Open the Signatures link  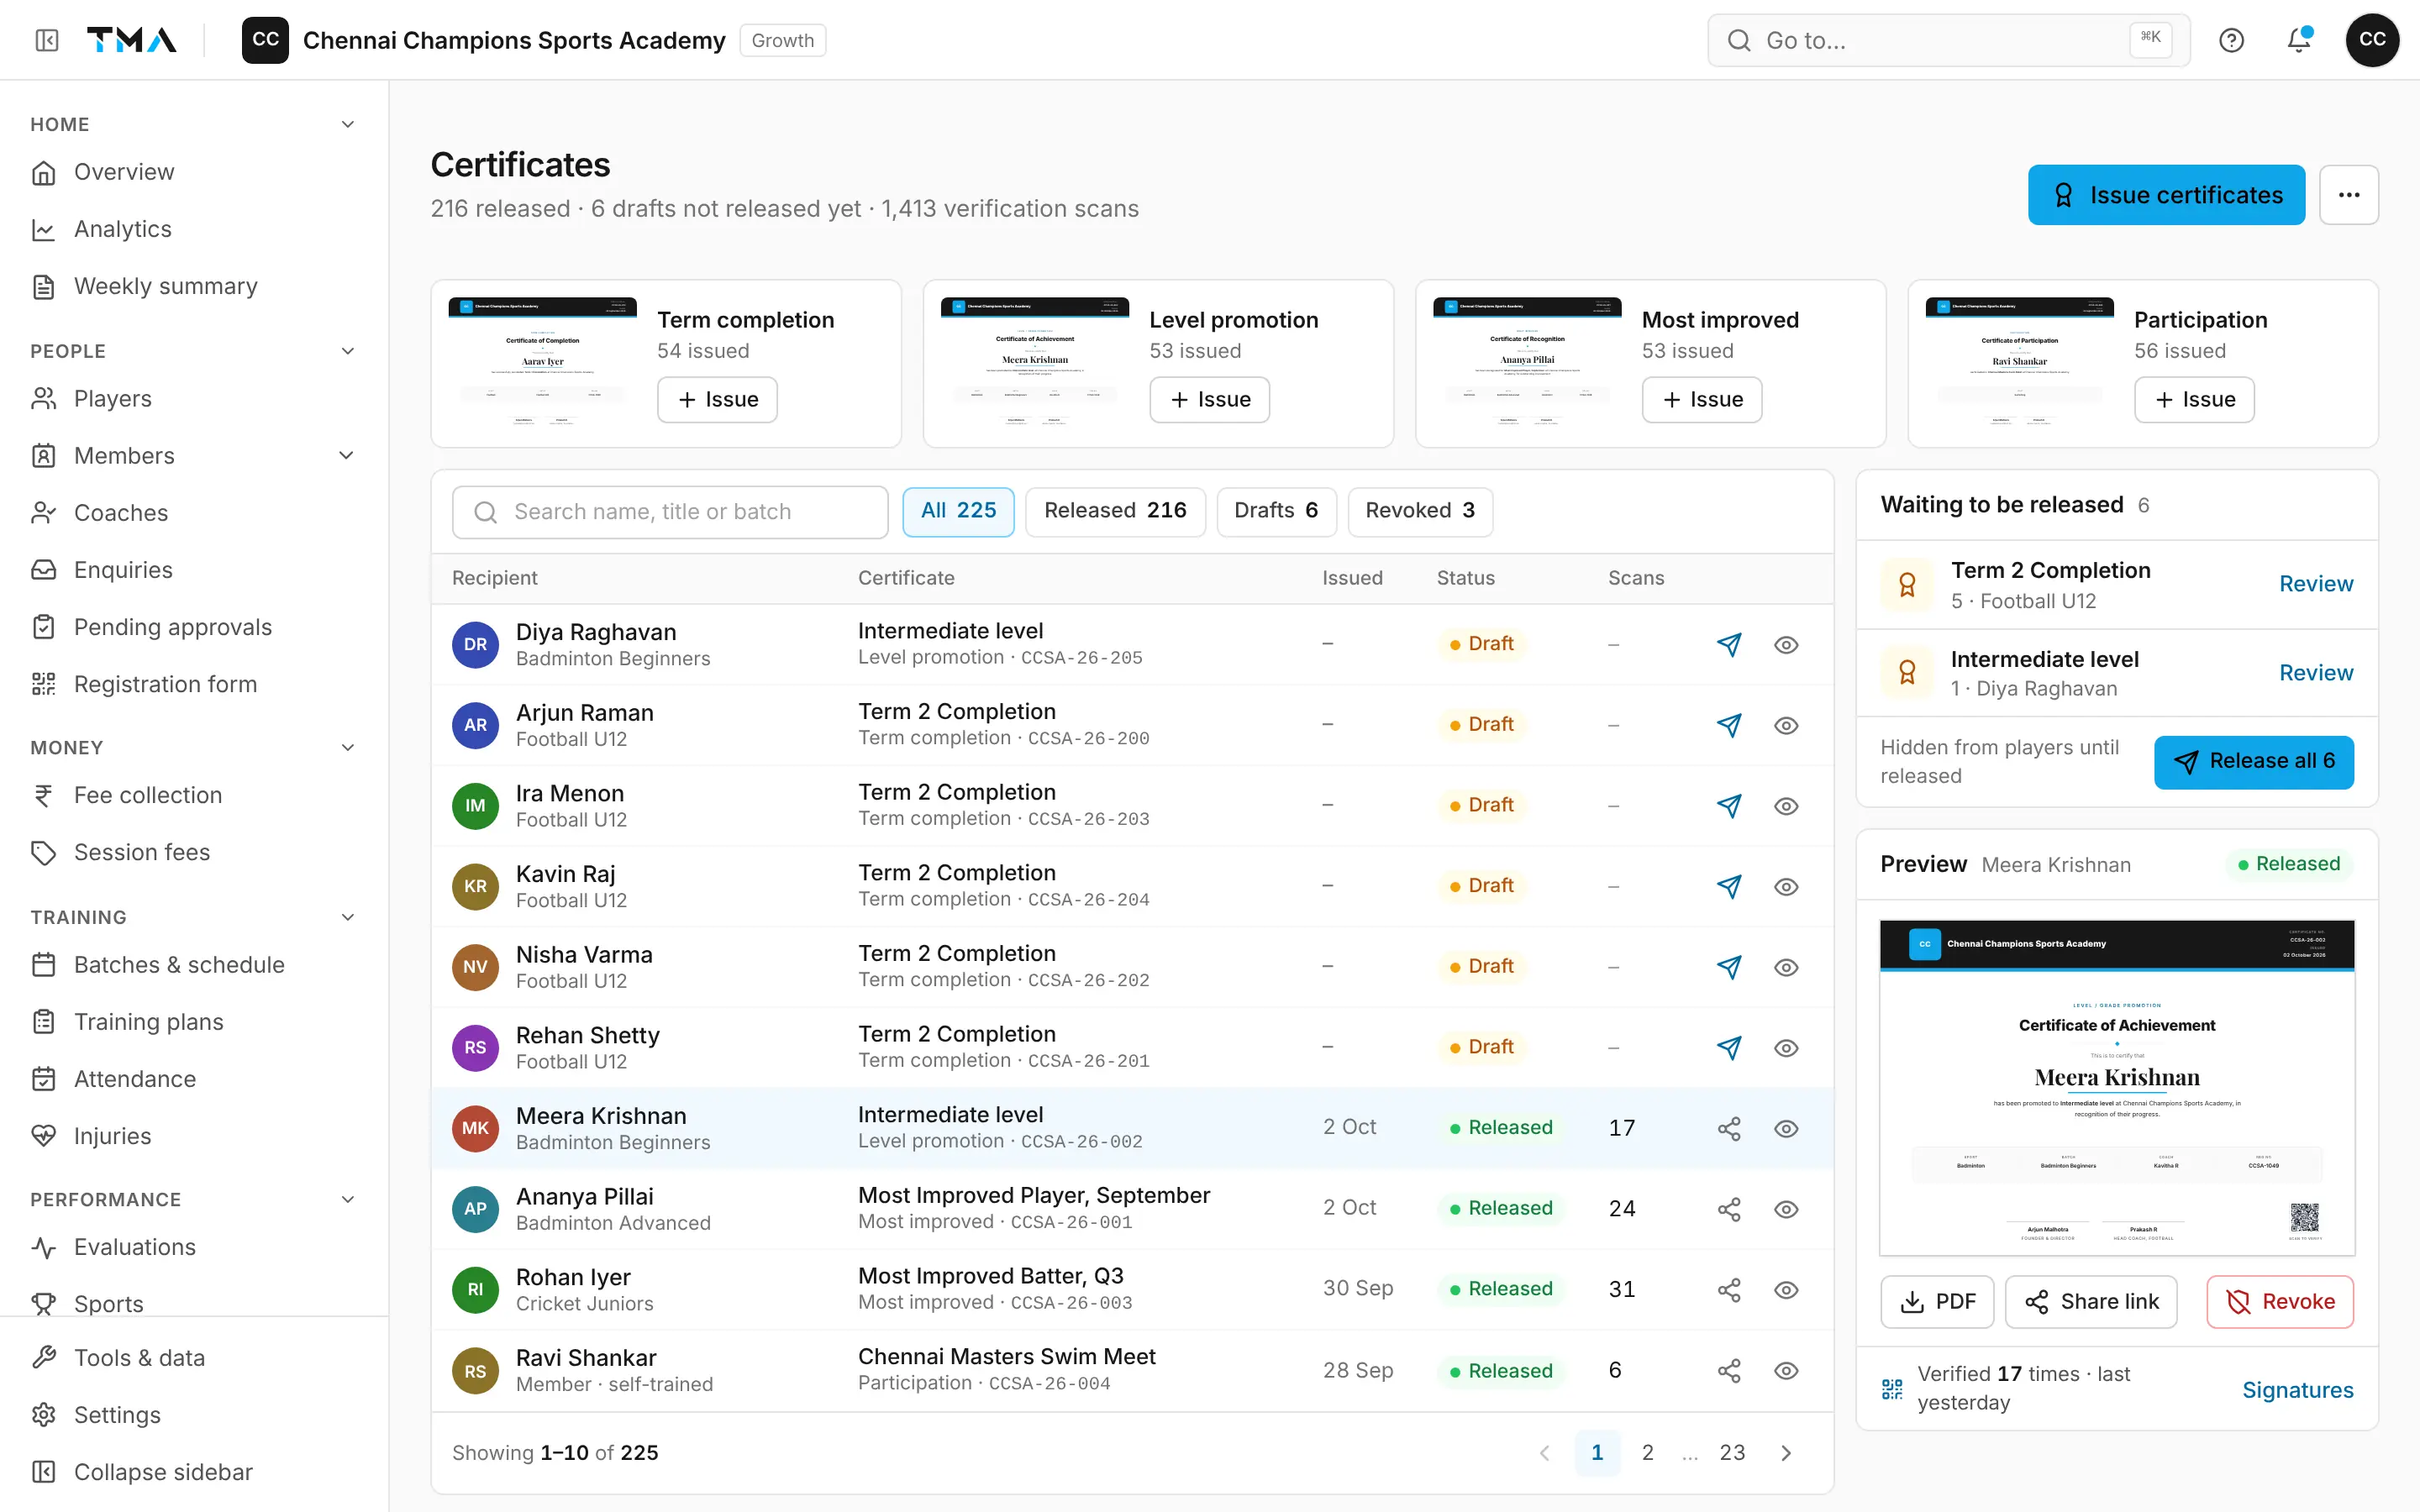2297,1389
